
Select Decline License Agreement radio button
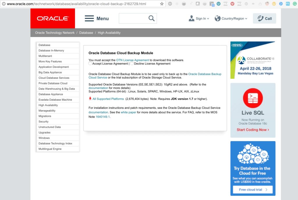(132, 64)
